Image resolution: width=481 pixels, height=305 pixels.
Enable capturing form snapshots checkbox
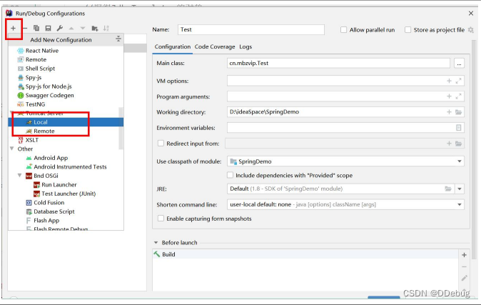[x=161, y=219]
